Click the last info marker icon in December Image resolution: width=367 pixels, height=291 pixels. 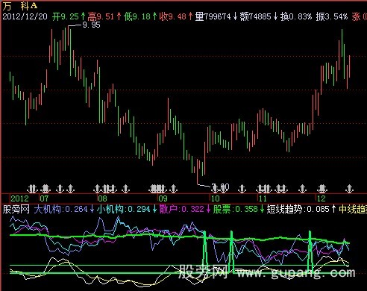(x=350, y=189)
